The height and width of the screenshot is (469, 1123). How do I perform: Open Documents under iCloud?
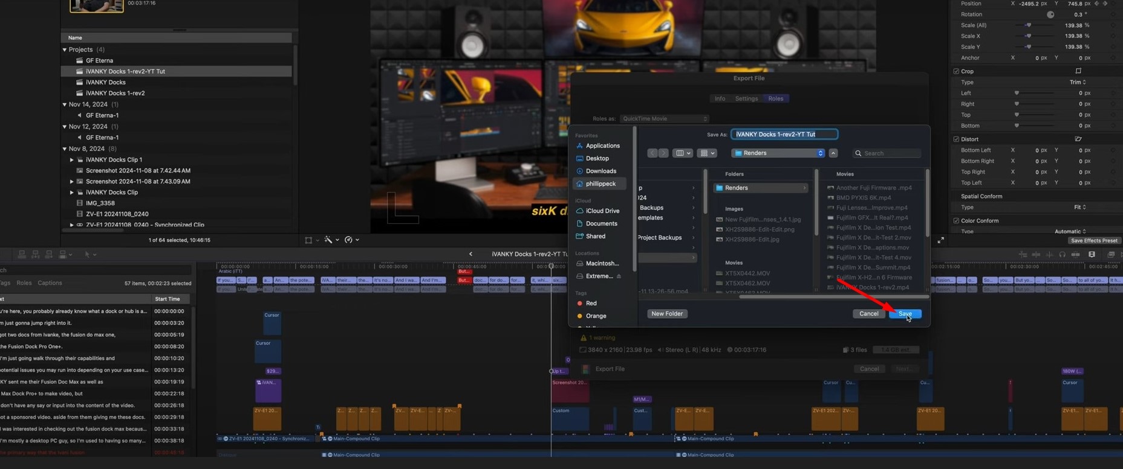pyautogui.click(x=596, y=223)
